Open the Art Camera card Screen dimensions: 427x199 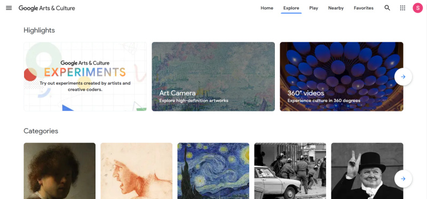(x=213, y=76)
